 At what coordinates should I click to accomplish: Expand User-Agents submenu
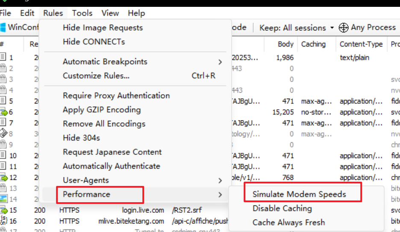(x=135, y=180)
